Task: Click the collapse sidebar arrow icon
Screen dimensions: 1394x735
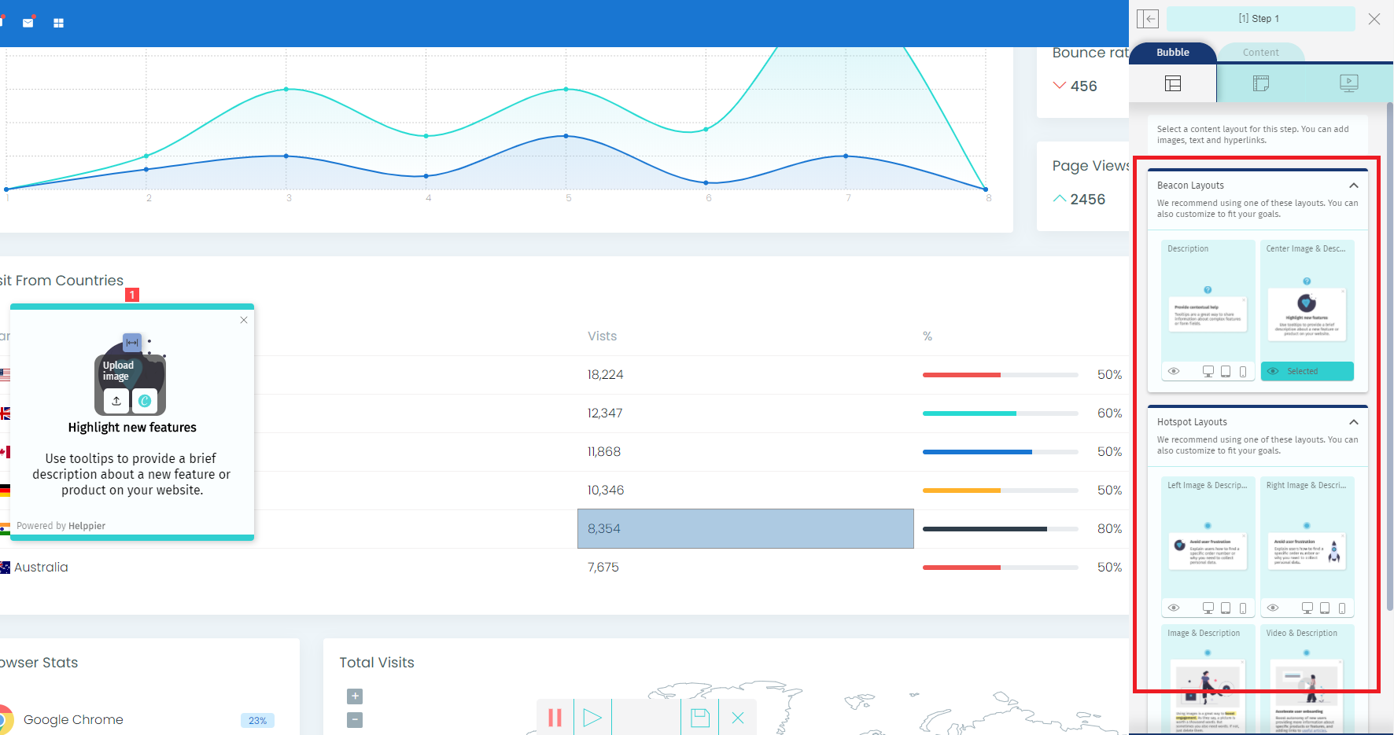Action: point(1148,19)
